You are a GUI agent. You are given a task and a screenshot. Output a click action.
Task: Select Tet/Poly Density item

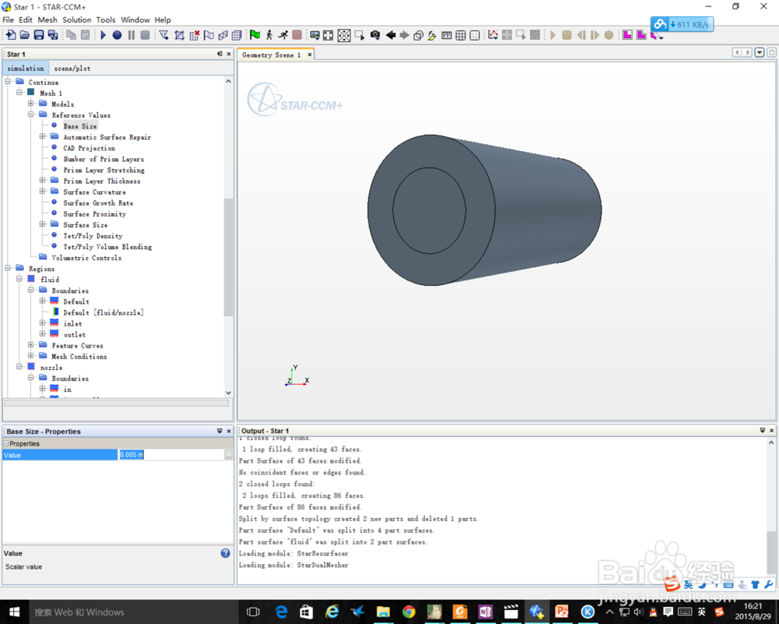coord(93,236)
